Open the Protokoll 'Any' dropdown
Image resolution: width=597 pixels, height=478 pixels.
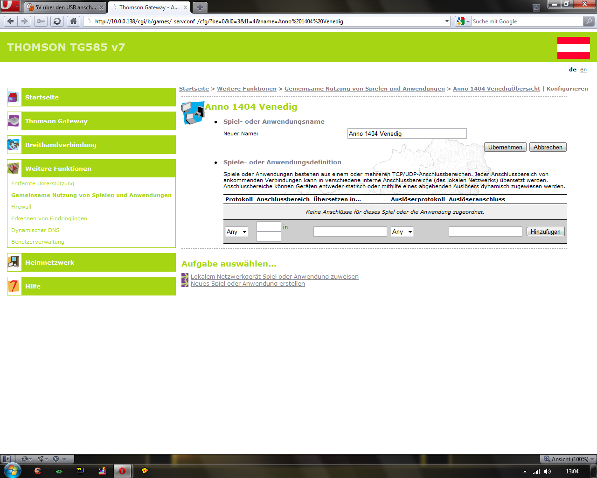236,232
